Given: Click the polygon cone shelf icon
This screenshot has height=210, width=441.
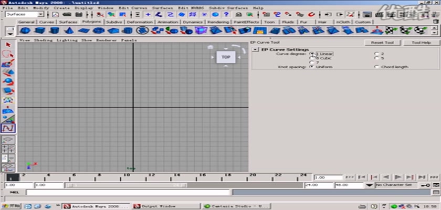Looking at the screenshot, I should [x=69, y=31].
